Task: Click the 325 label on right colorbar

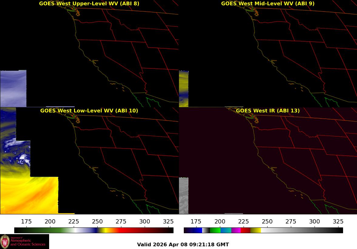Action: click(338, 221)
